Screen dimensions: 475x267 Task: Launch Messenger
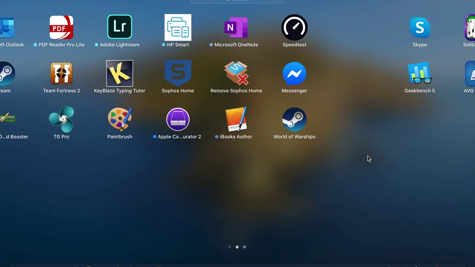[294, 73]
